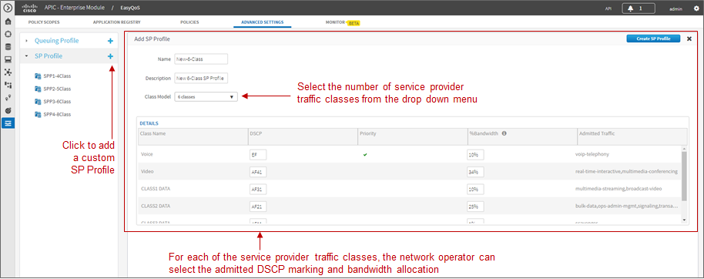Expand the sidebar navigation arrow at top
This screenshot has height=279, width=704.
click(x=8, y=8)
